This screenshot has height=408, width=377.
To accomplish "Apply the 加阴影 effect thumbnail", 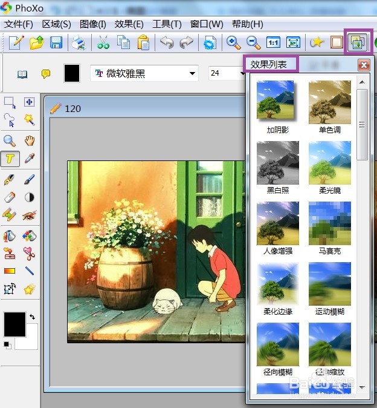I will click(277, 102).
